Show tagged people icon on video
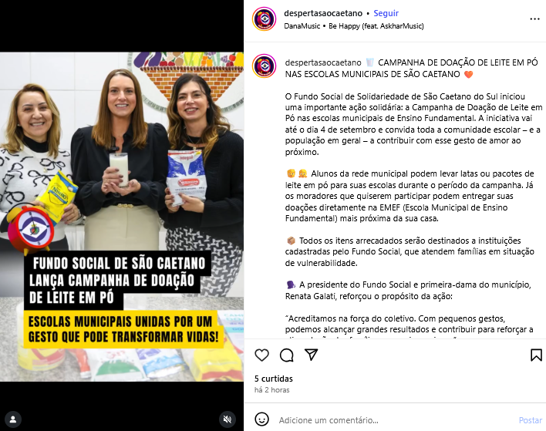This screenshot has width=546, height=431. click(13, 419)
